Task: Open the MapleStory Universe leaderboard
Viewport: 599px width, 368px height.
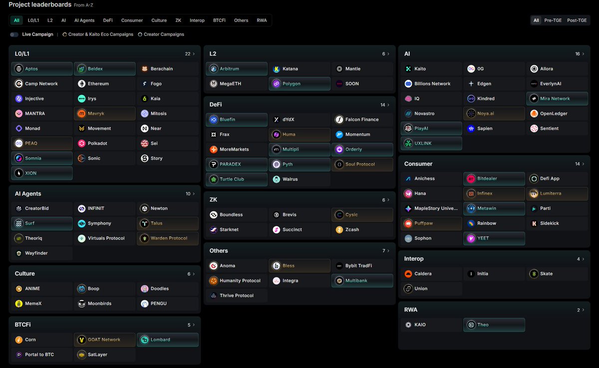Action: pos(432,208)
